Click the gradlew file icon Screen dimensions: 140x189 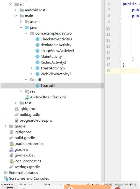pos(11,149)
